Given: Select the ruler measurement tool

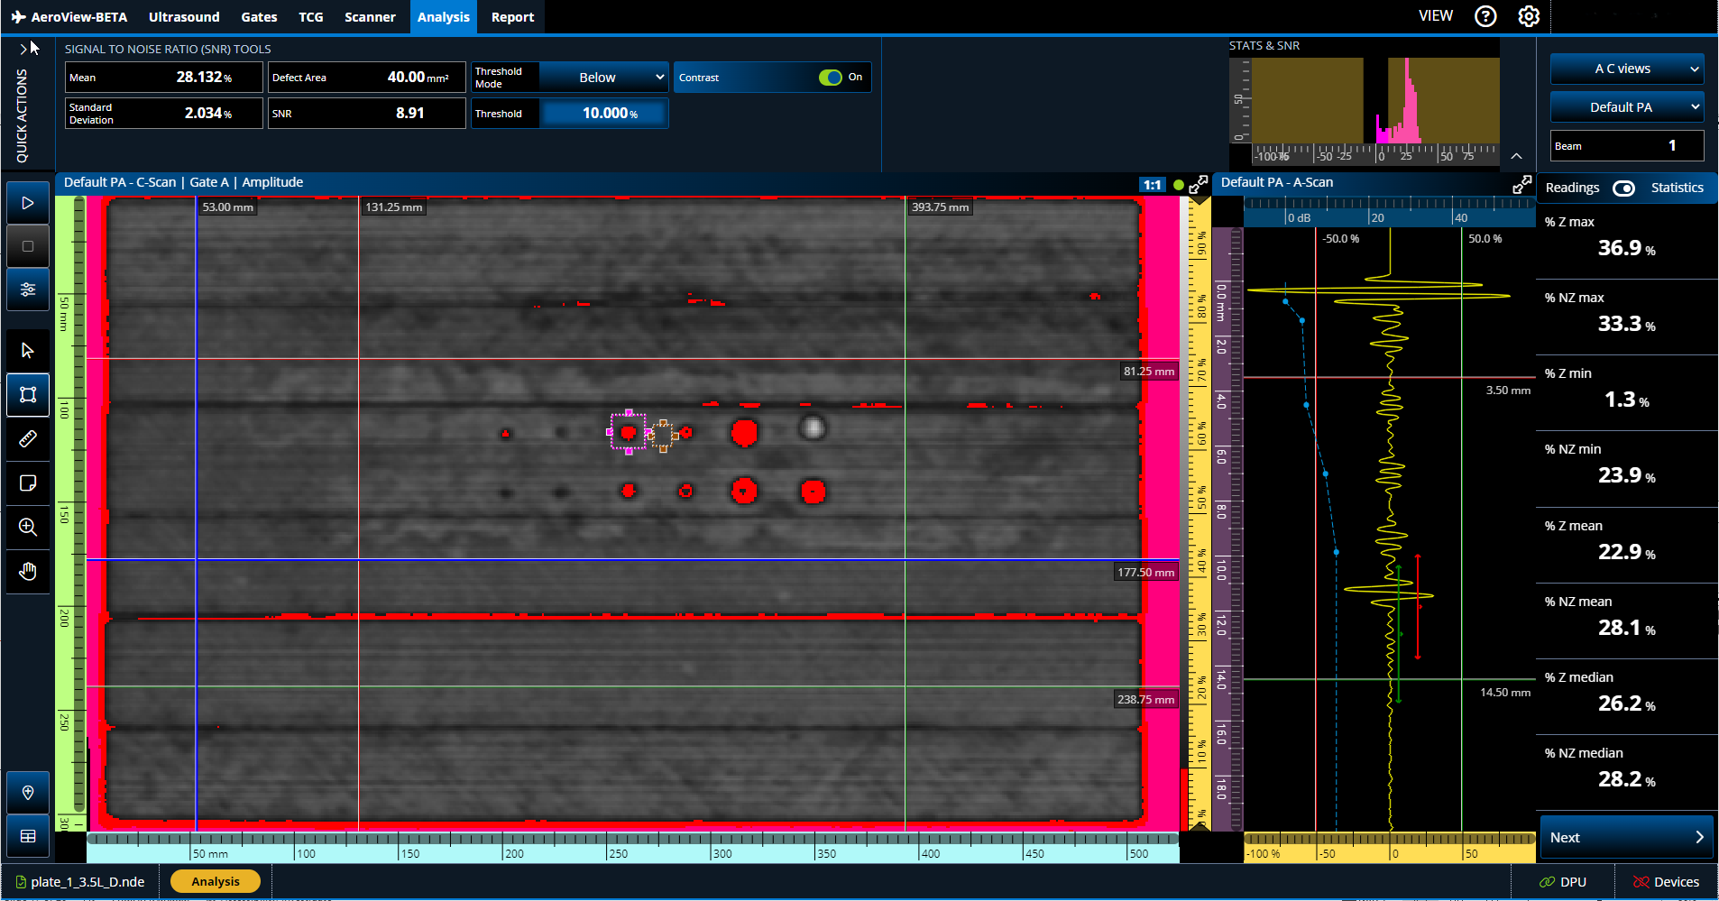Looking at the screenshot, I should click(28, 438).
